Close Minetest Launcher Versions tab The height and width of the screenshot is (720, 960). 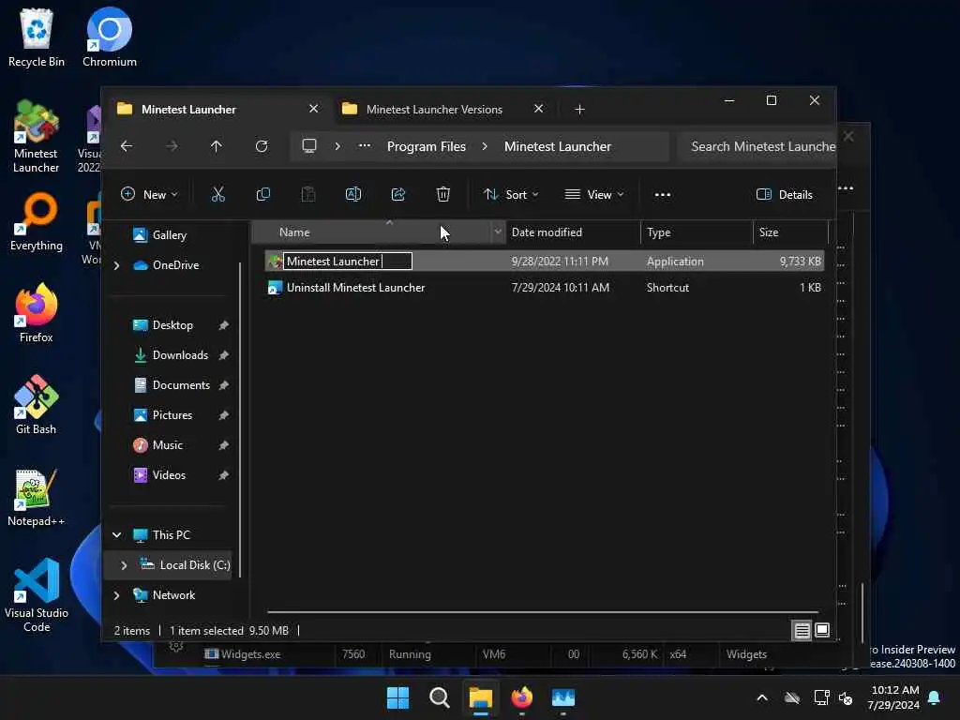pos(538,109)
